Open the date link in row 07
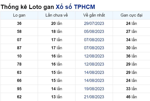This screenshot has width=150, height=101. click(x=94, y=40)
